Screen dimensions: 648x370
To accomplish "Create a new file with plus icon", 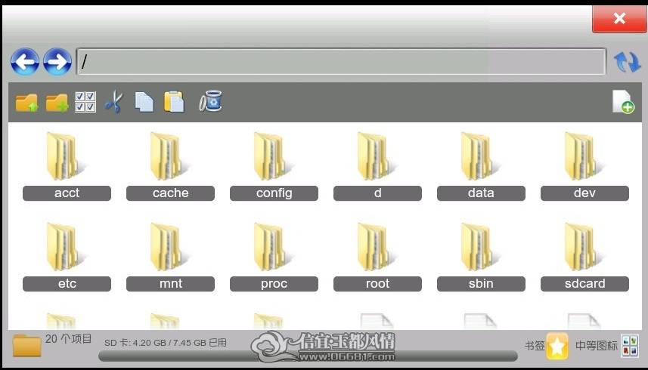I will pyautogui.click(x=623, y=101).
